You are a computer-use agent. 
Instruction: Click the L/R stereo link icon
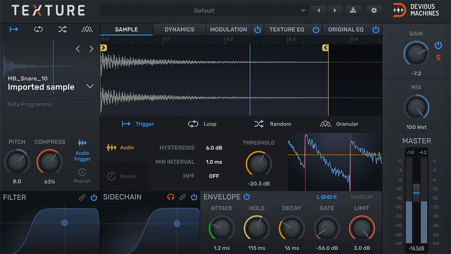[327, 197]
